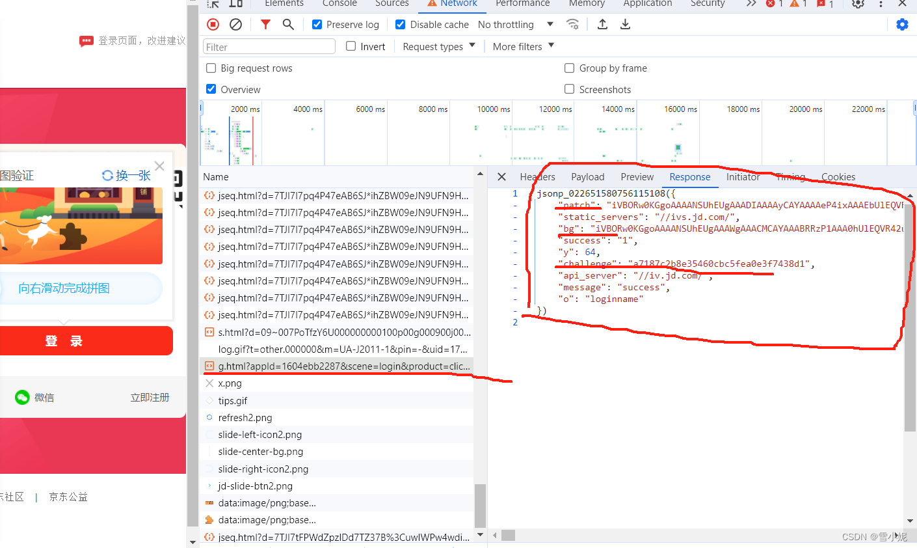Toggle device toolbar icon
This screenshot has width=917, height=548.
click(236, 3)
